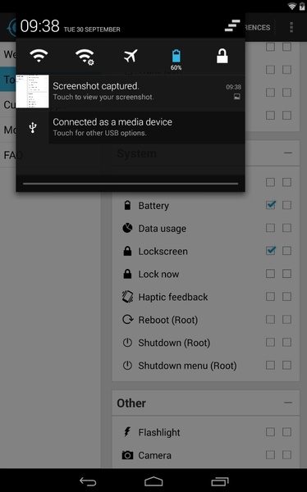The width and height of the screenshot is (307, 492).
Task: Collapse the Other section
Action: tap(288, 403)
